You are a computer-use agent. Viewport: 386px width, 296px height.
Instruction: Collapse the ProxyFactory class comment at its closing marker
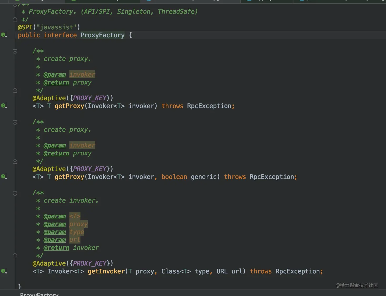click(x=15, y=20)
